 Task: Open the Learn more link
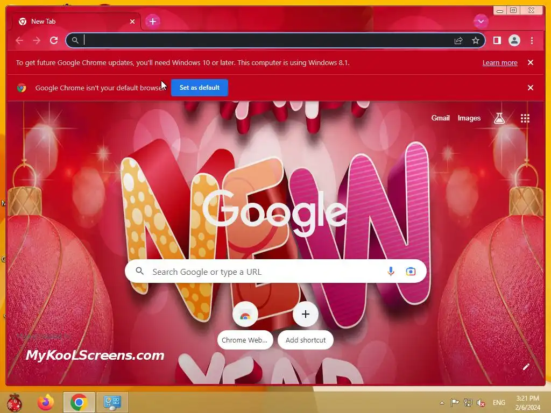click(500, 63)
